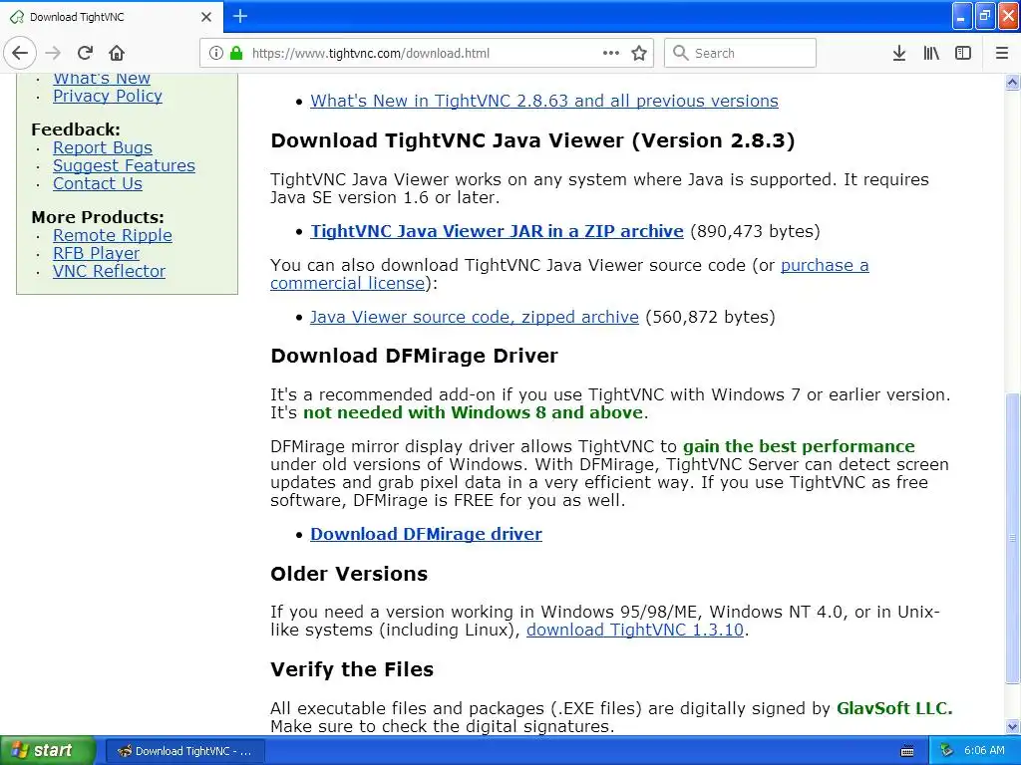
Task: Click the scrollbar up arrow
Action: (x=1013, y=82)
